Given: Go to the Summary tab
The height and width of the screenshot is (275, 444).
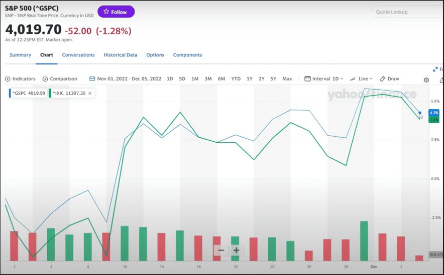Looking at the screenshot, I should click(20, 55).
